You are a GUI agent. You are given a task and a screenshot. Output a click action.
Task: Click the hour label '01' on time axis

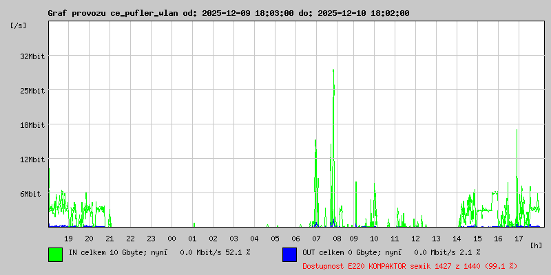coord(192,239)
